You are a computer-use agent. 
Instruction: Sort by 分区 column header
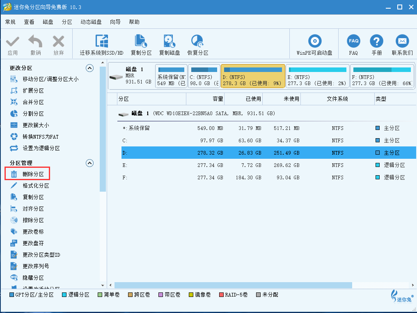click(x=151, y=99)
